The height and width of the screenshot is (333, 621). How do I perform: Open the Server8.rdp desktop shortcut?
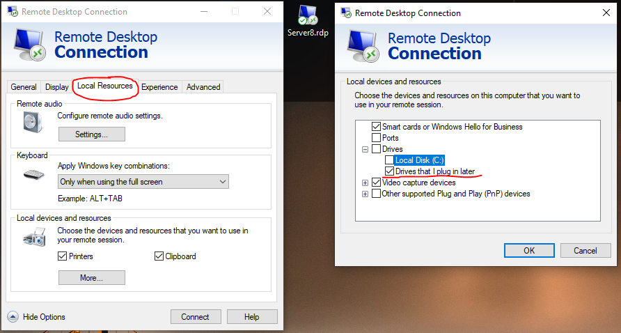click(x=308, y=22)
